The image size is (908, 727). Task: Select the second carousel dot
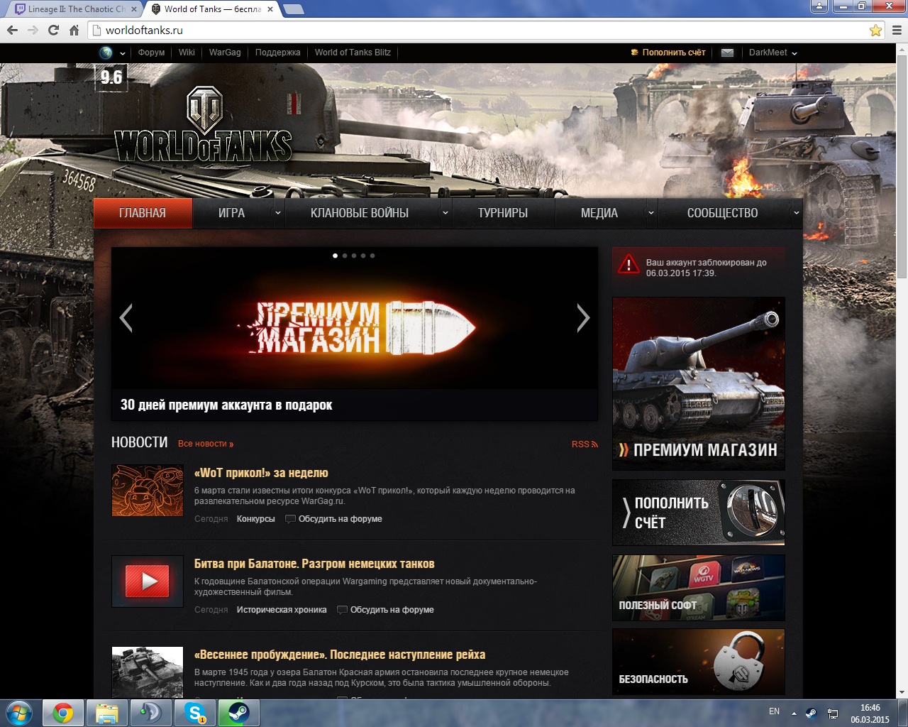pos(345,256)
